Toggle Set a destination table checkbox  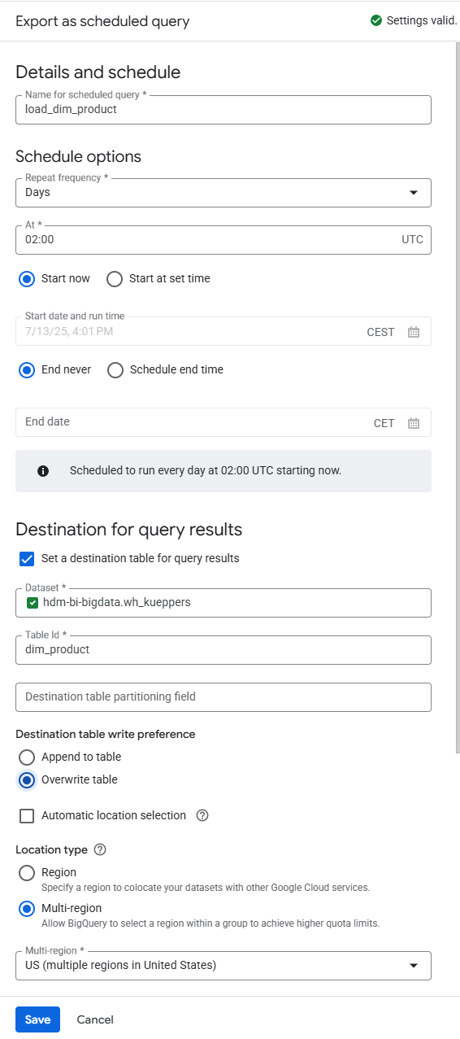(27, 558)
